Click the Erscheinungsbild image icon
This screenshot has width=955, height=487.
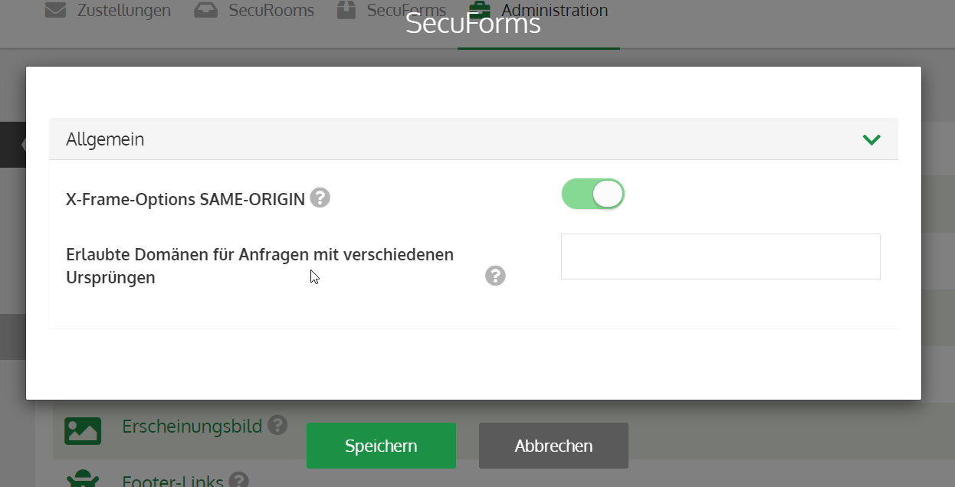click(x=83, y=430)
